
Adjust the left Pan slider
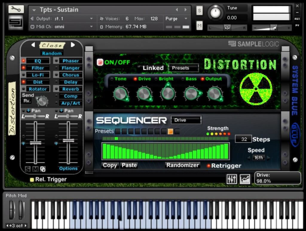click(x=35, y=117)
